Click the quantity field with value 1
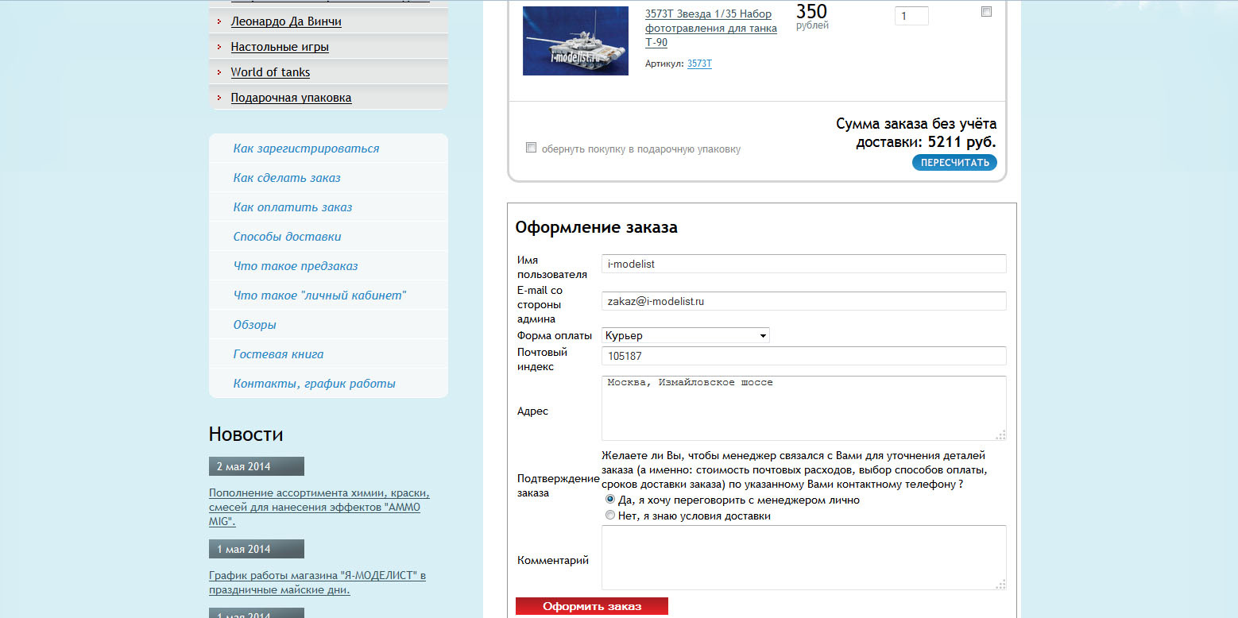Viewport: 1238px width, 618px height. click(911, 16)
